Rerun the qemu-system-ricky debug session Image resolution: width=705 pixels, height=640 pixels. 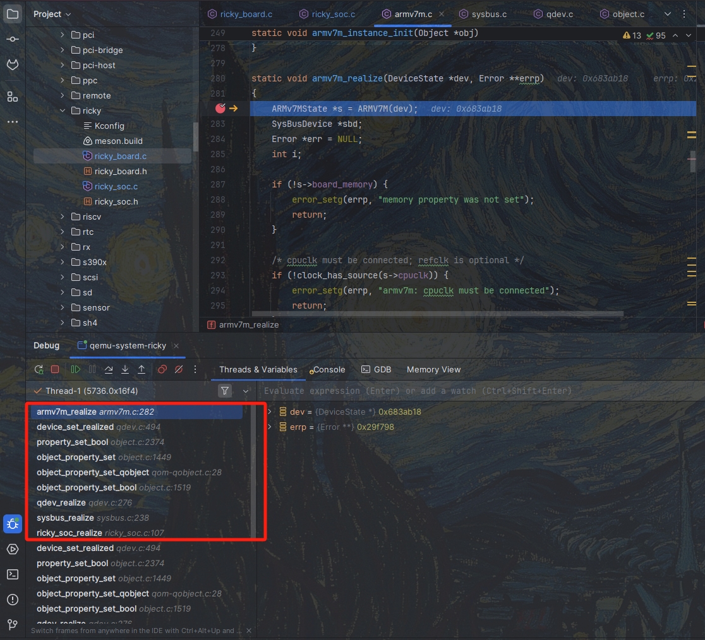[x=39, y=370]
